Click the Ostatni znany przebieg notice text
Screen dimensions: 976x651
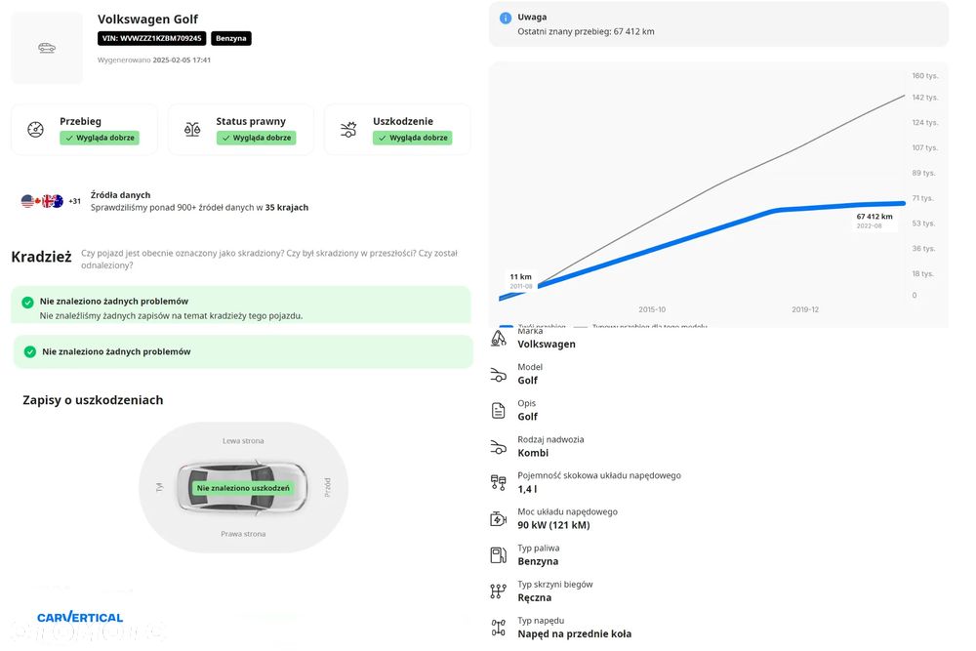tap(586, 32)
